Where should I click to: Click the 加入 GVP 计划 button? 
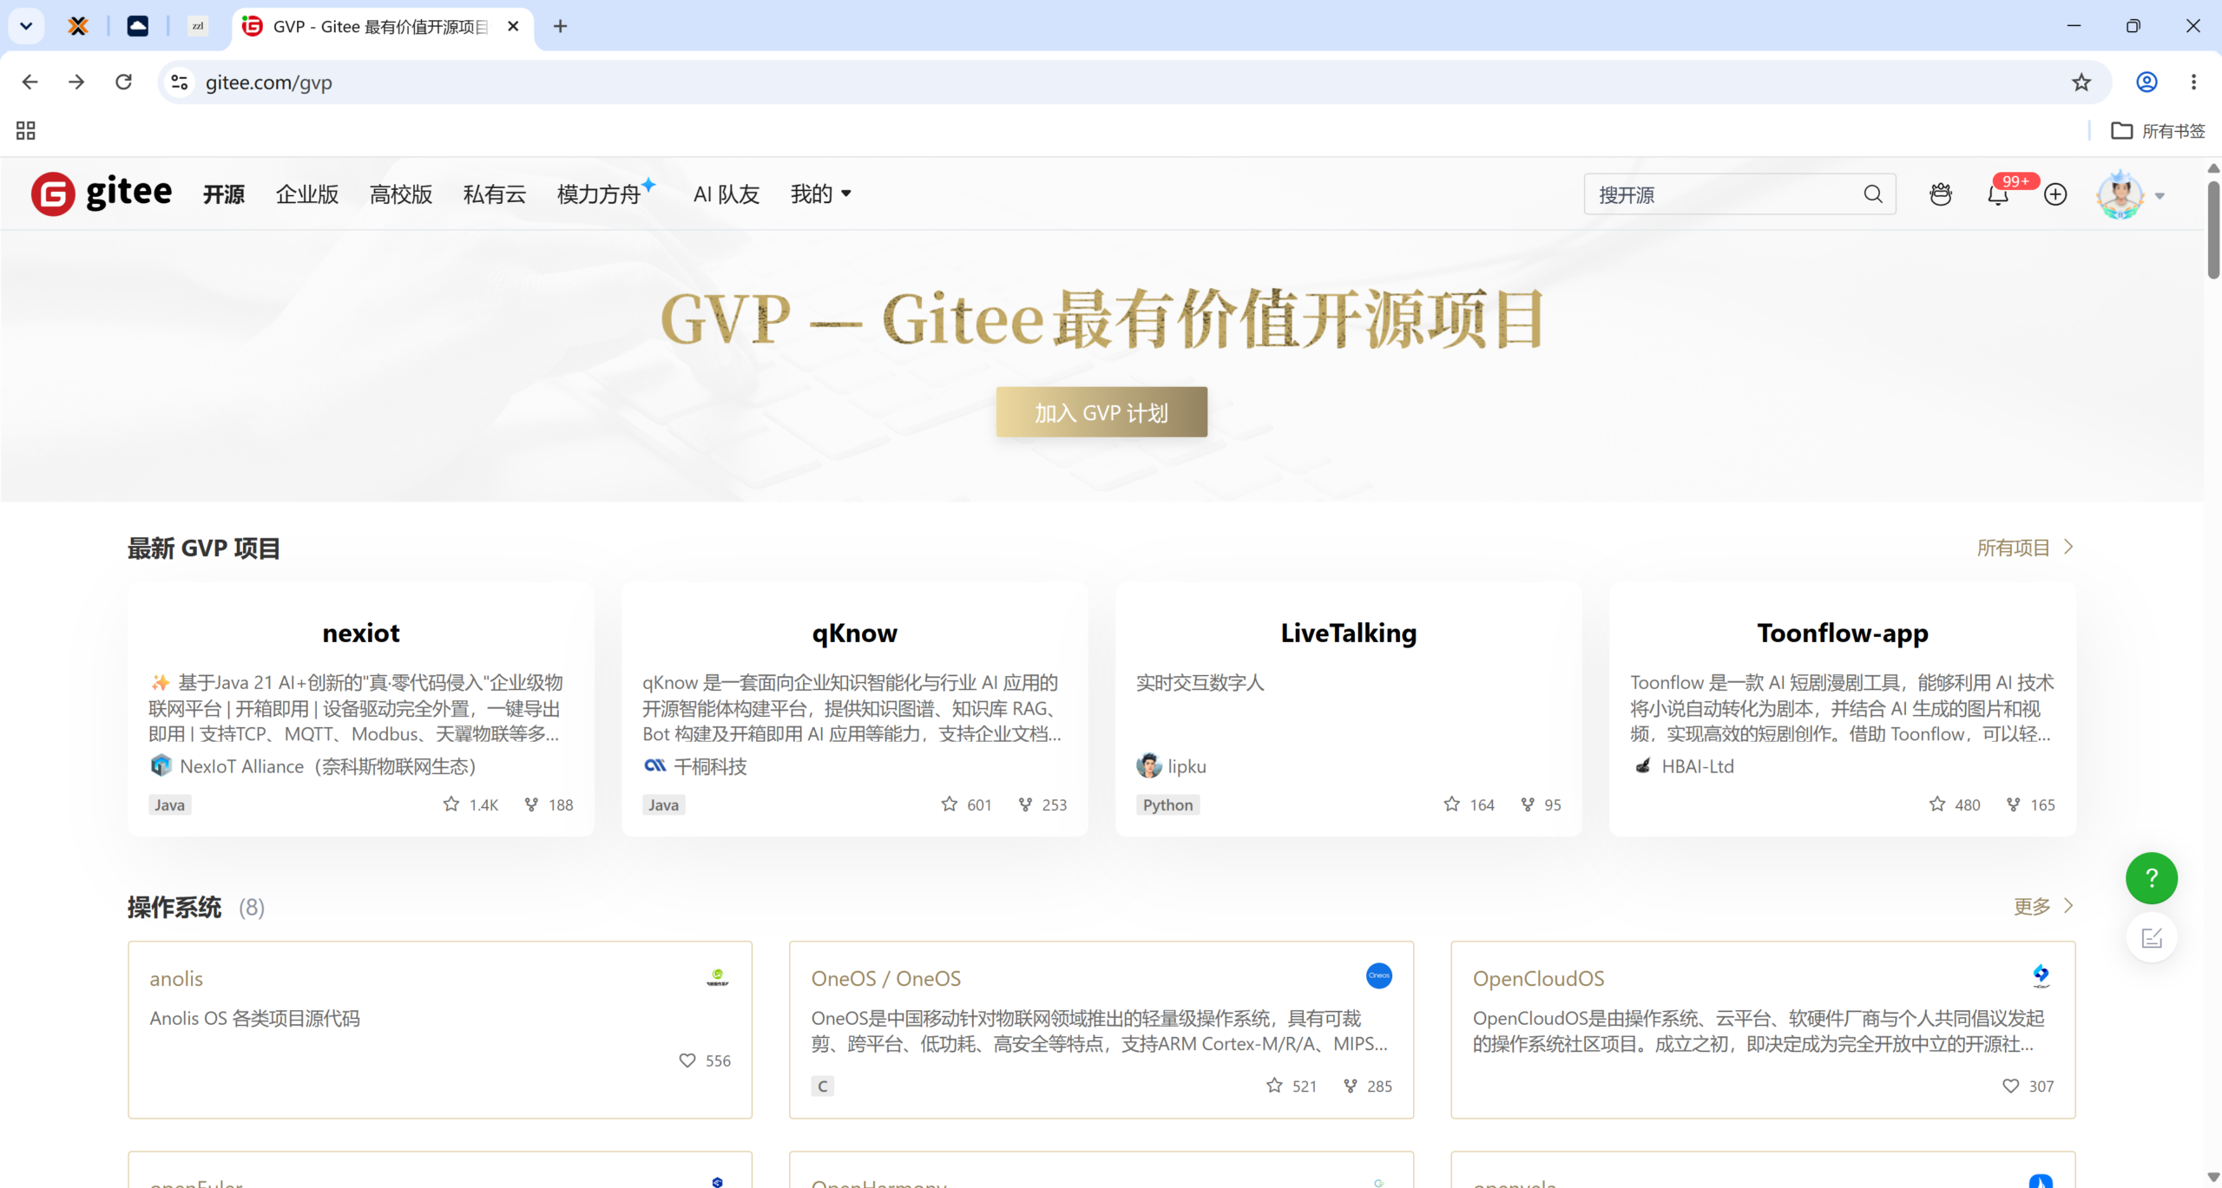1101,412
